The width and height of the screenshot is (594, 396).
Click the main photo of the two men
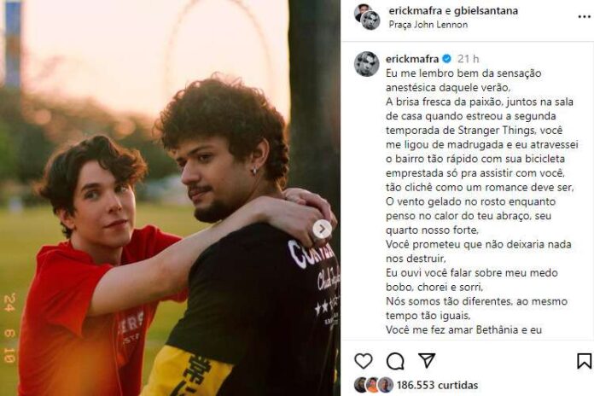[170, 198]
